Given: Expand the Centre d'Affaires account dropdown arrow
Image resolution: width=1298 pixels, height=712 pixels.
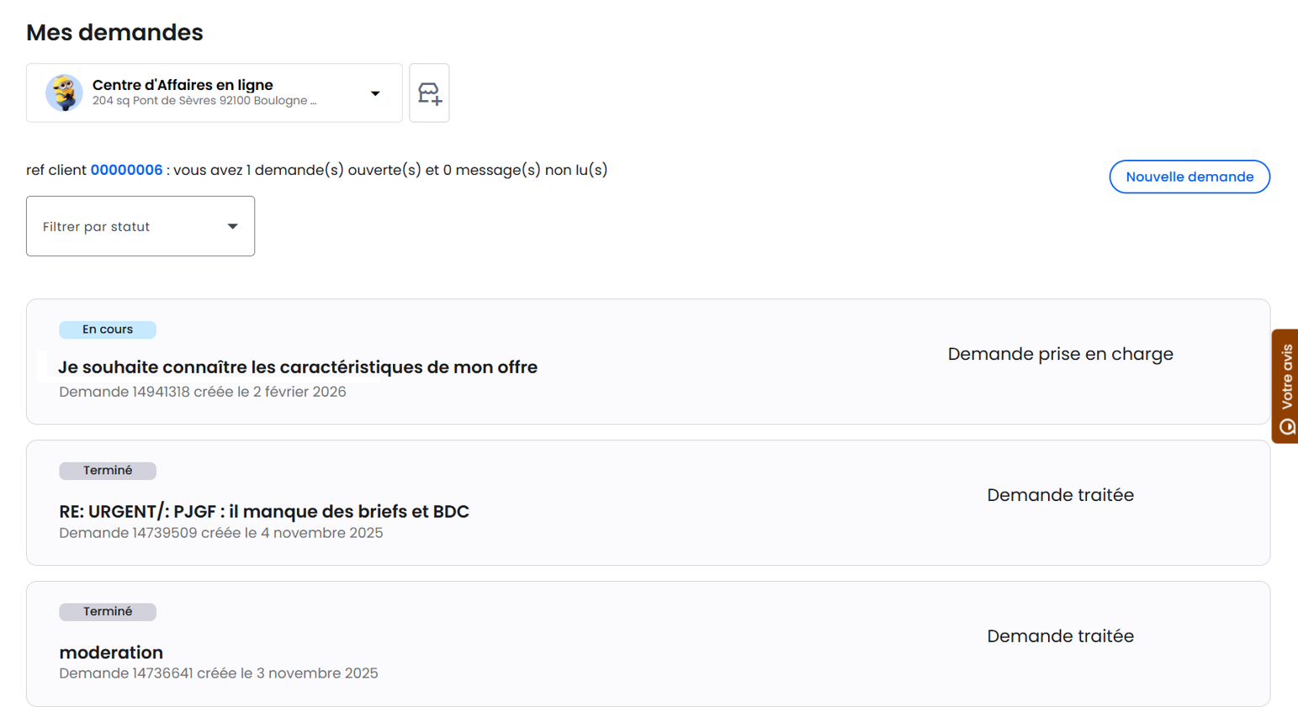Looking at the screenshot, I should pos(375,93).
